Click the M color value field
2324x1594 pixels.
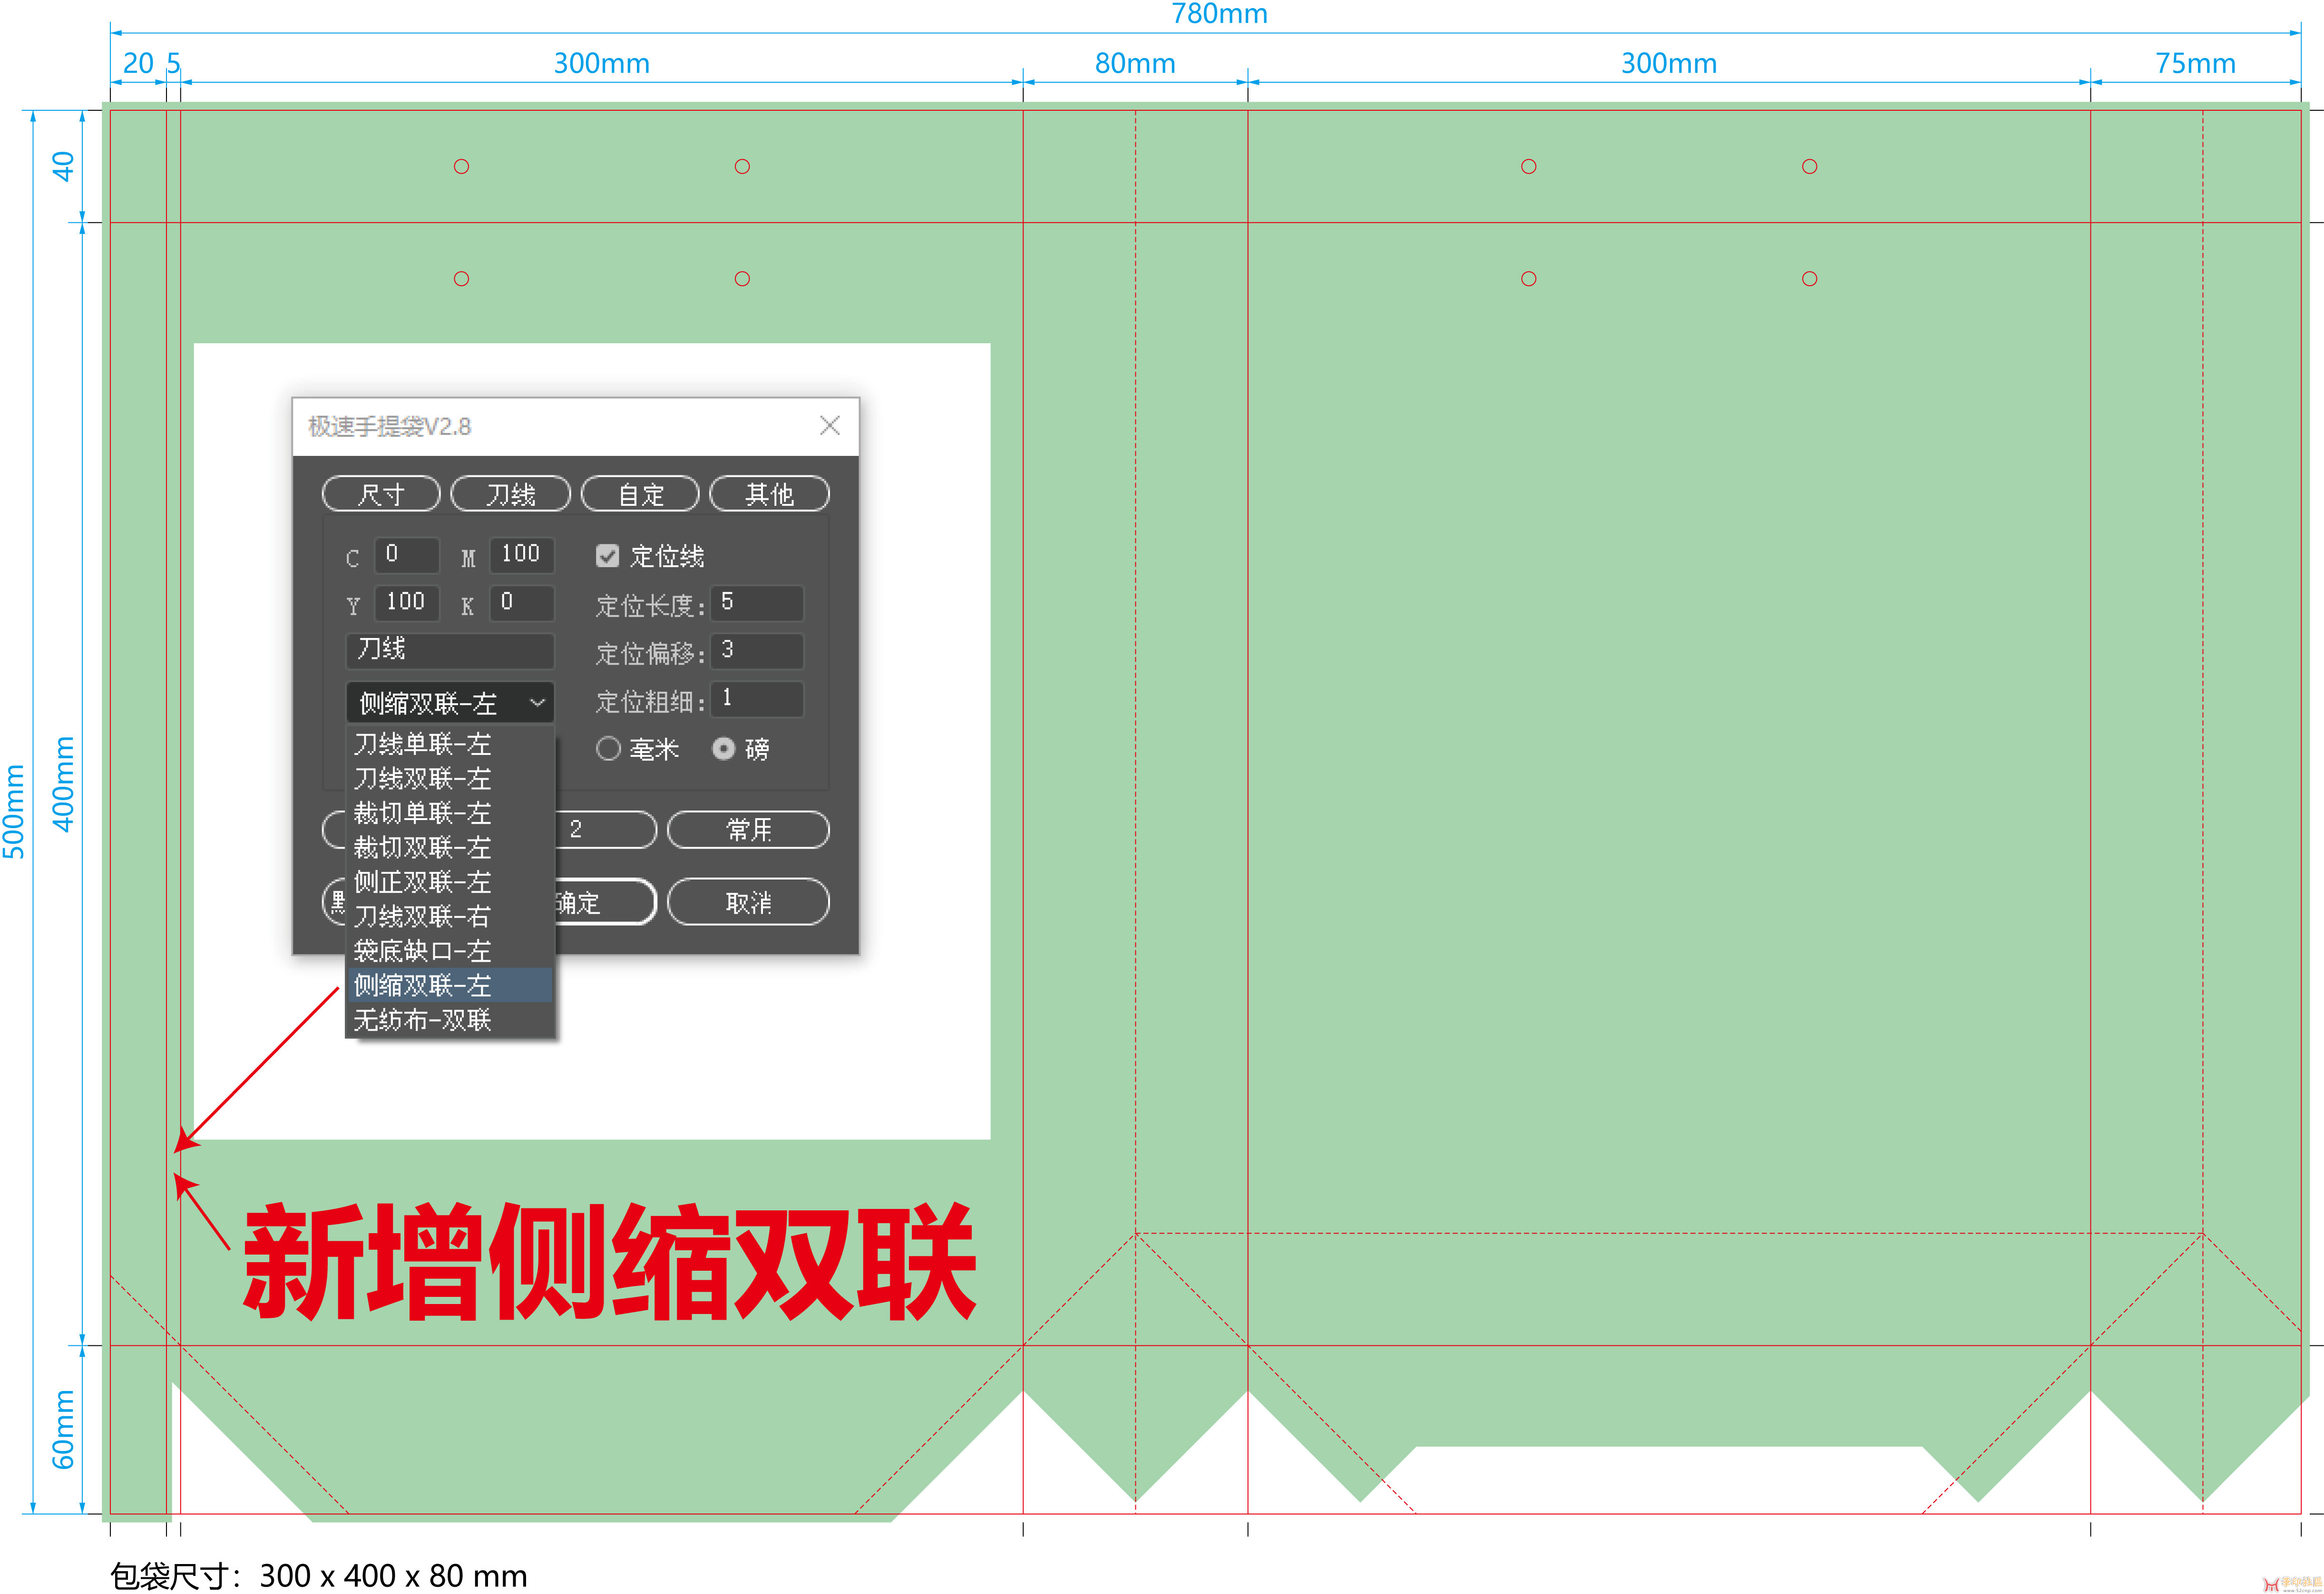pyautogui.click(x=521, y=555)
